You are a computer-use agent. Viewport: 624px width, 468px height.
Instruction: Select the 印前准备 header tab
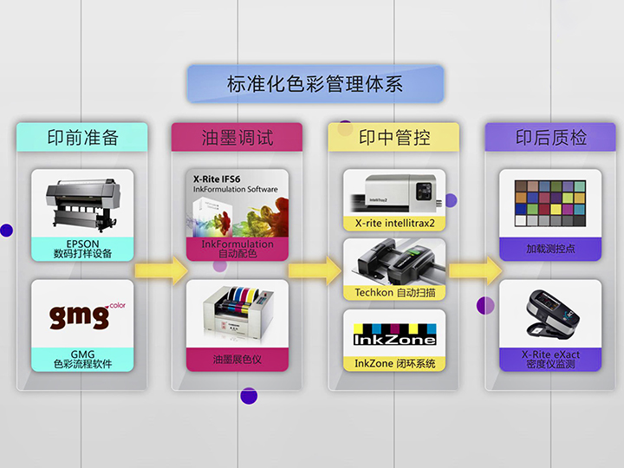[82, 137]
